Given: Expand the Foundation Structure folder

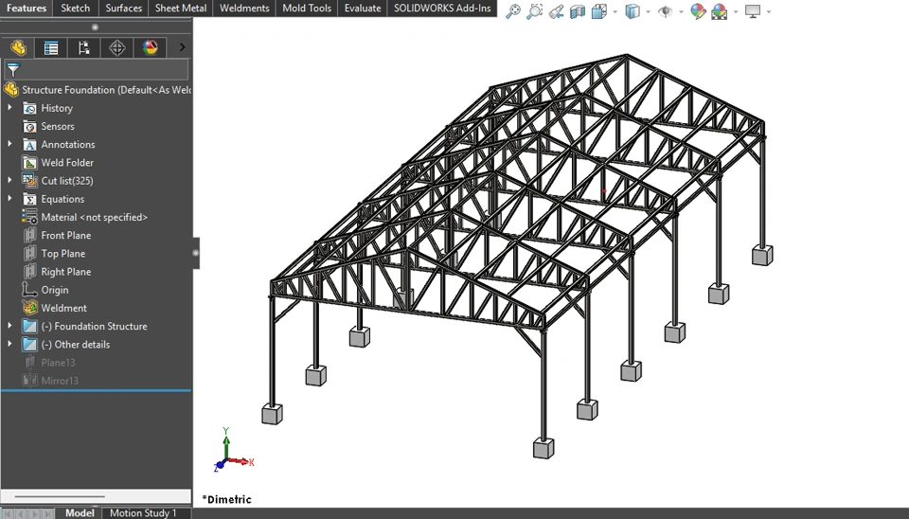Looking at the screenshot, I should click(9, 326).
